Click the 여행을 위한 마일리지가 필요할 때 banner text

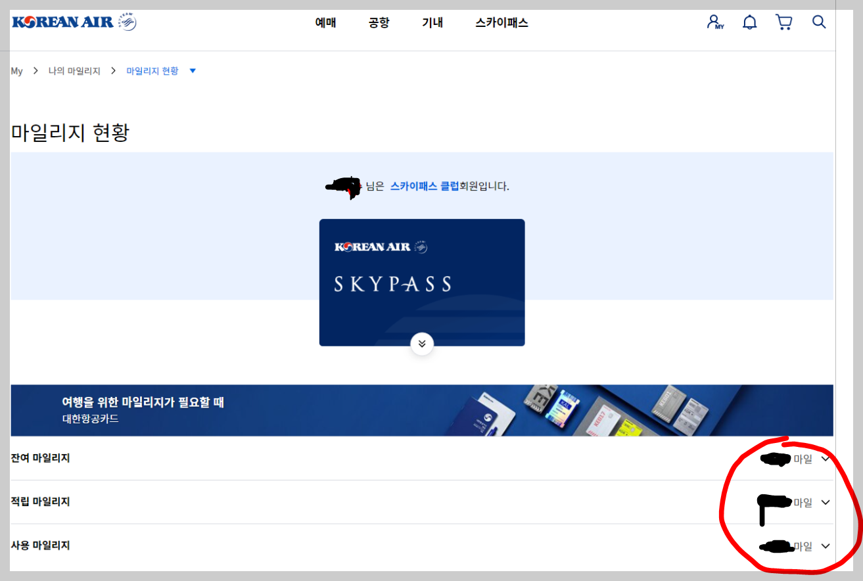(143, 402)
